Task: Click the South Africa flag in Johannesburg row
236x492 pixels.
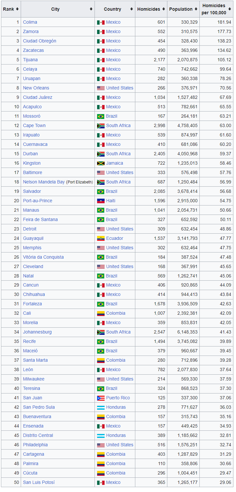Action: point(101,332)
